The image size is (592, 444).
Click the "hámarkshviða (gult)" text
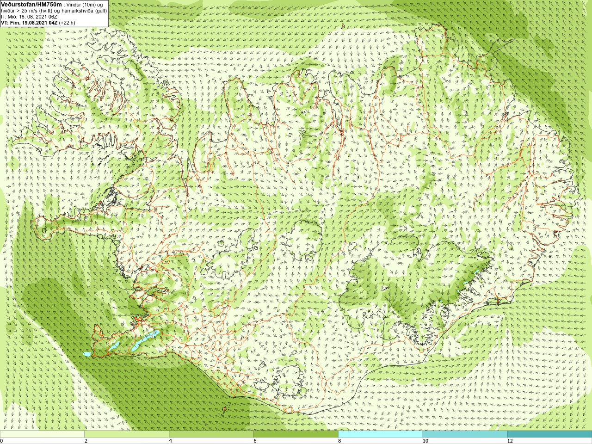84,10
